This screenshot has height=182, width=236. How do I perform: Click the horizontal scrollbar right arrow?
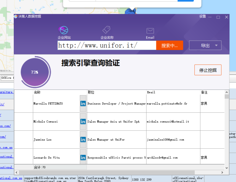[x=222, y=173]
